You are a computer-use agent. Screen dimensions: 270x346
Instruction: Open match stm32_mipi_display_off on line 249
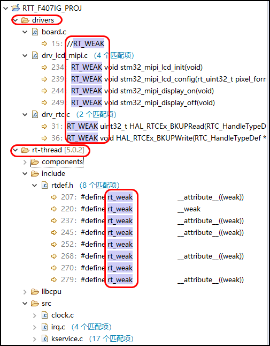[143, 102]
